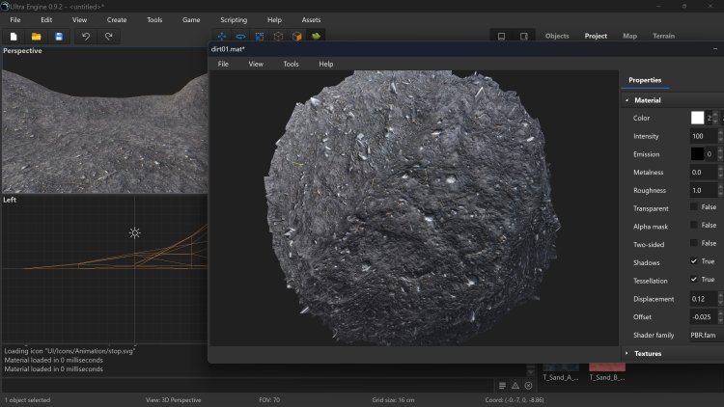Screen dimensions: 724x407
Task: Open the Scripting menu
Action: pos(233,19)
